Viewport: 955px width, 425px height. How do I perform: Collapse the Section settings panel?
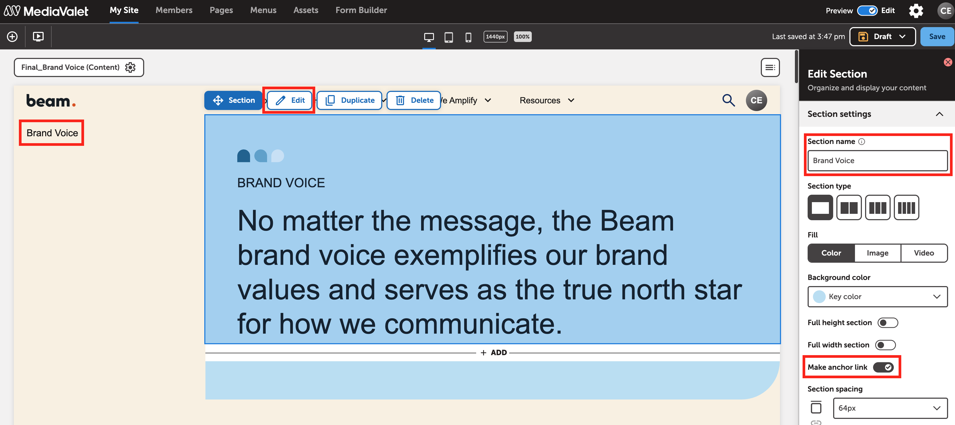[939, 114]
